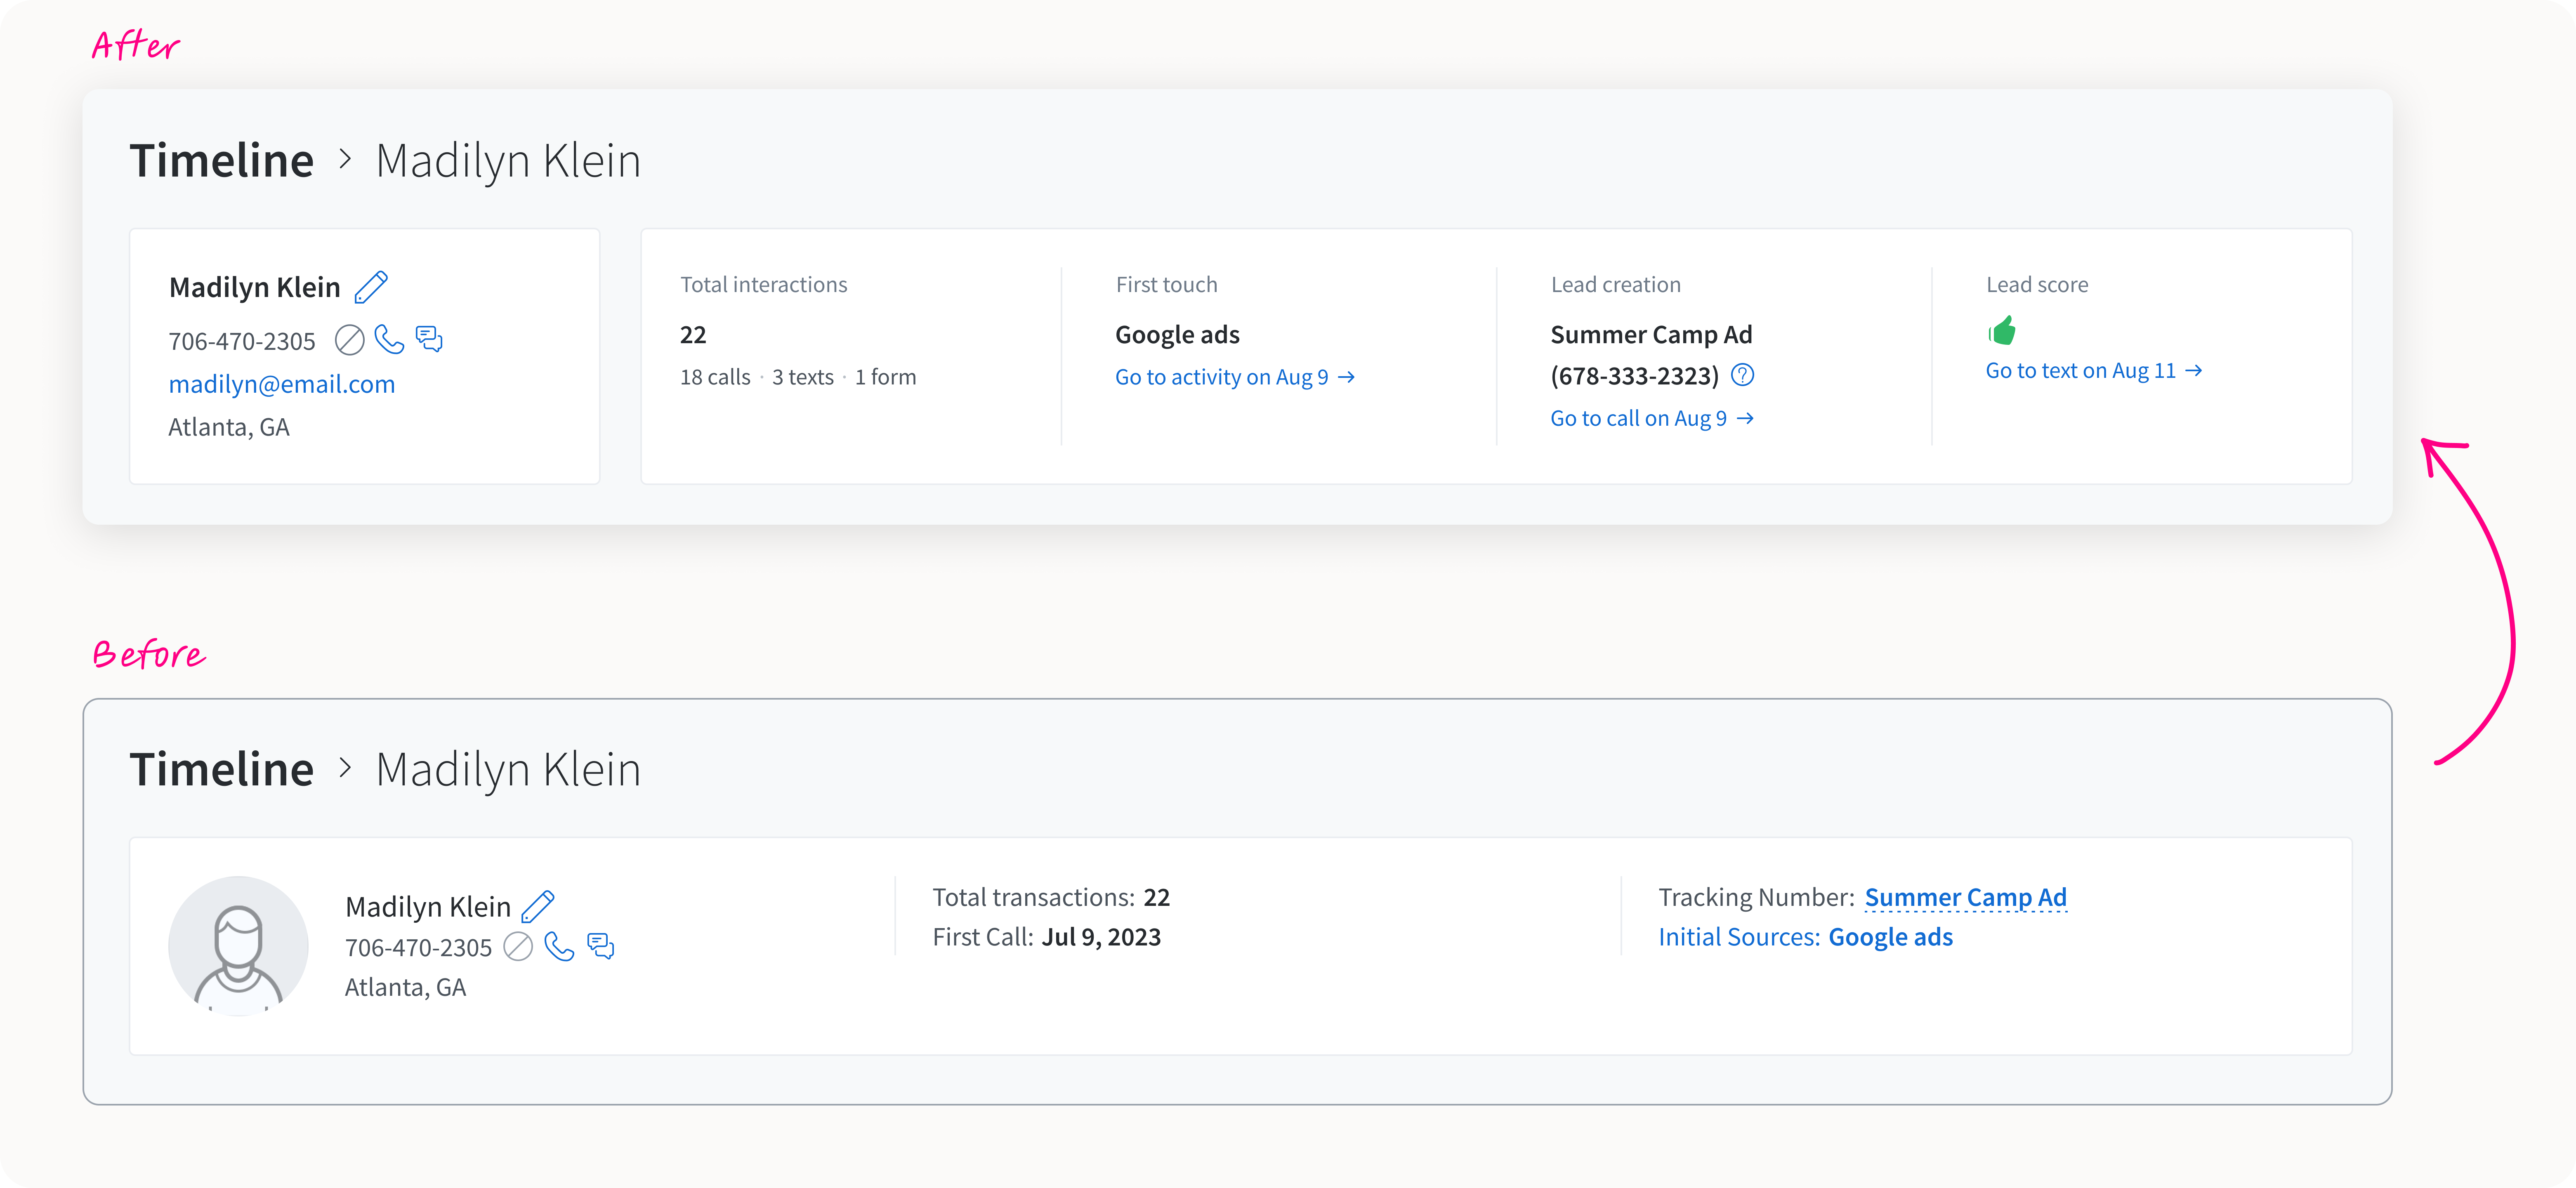Click phone call icon in Before contact card
The image size is (2576, 1188).
tap(559, 946)
